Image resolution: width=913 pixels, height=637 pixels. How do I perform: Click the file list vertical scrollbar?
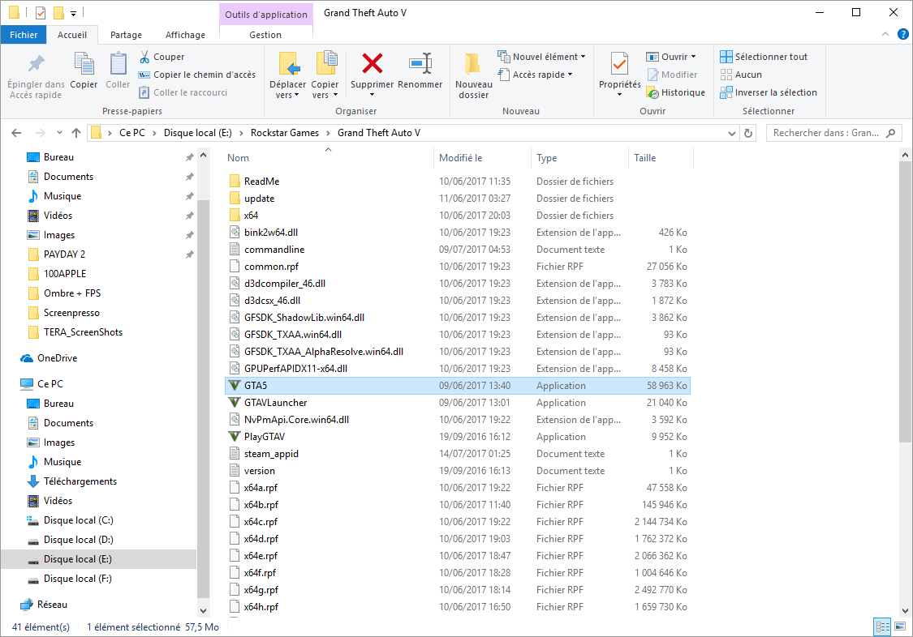[x=904, y=302]
